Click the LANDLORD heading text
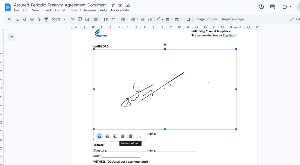 pyautogui.click(x=101, y=46)
